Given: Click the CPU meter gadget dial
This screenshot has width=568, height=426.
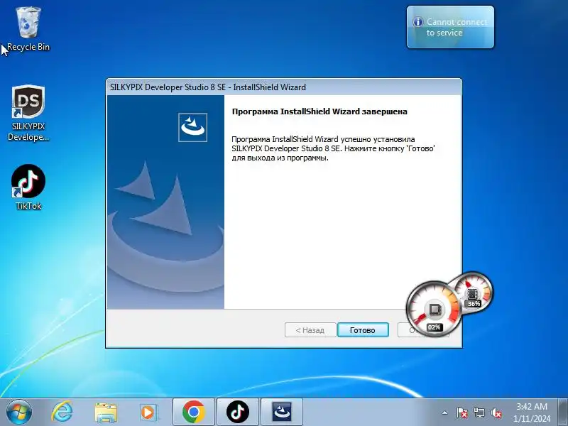Looking at the screenshot, I should click(434, 309).
